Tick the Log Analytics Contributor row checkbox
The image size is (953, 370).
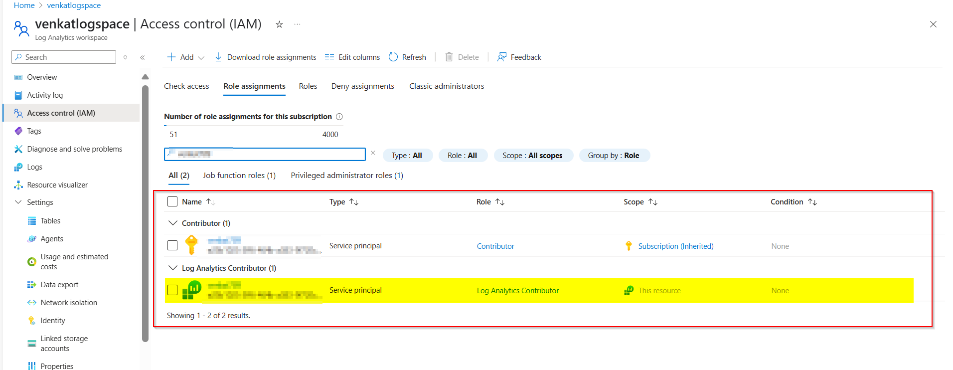pyautogui.click(x=172, y=290)
